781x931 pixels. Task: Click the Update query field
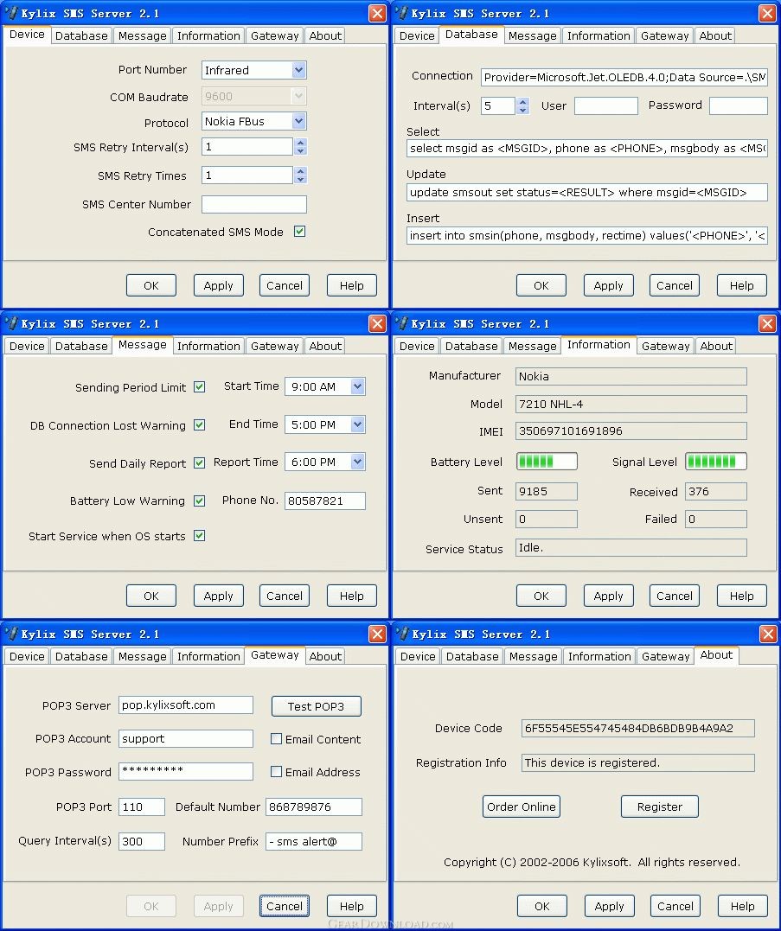click(x=587, y=193)
